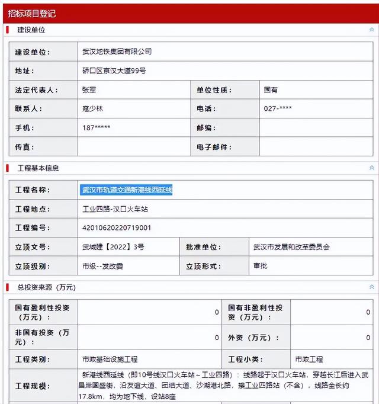Click the empty 邮编 value cell
379x404 pixels.
click(316, 127)
